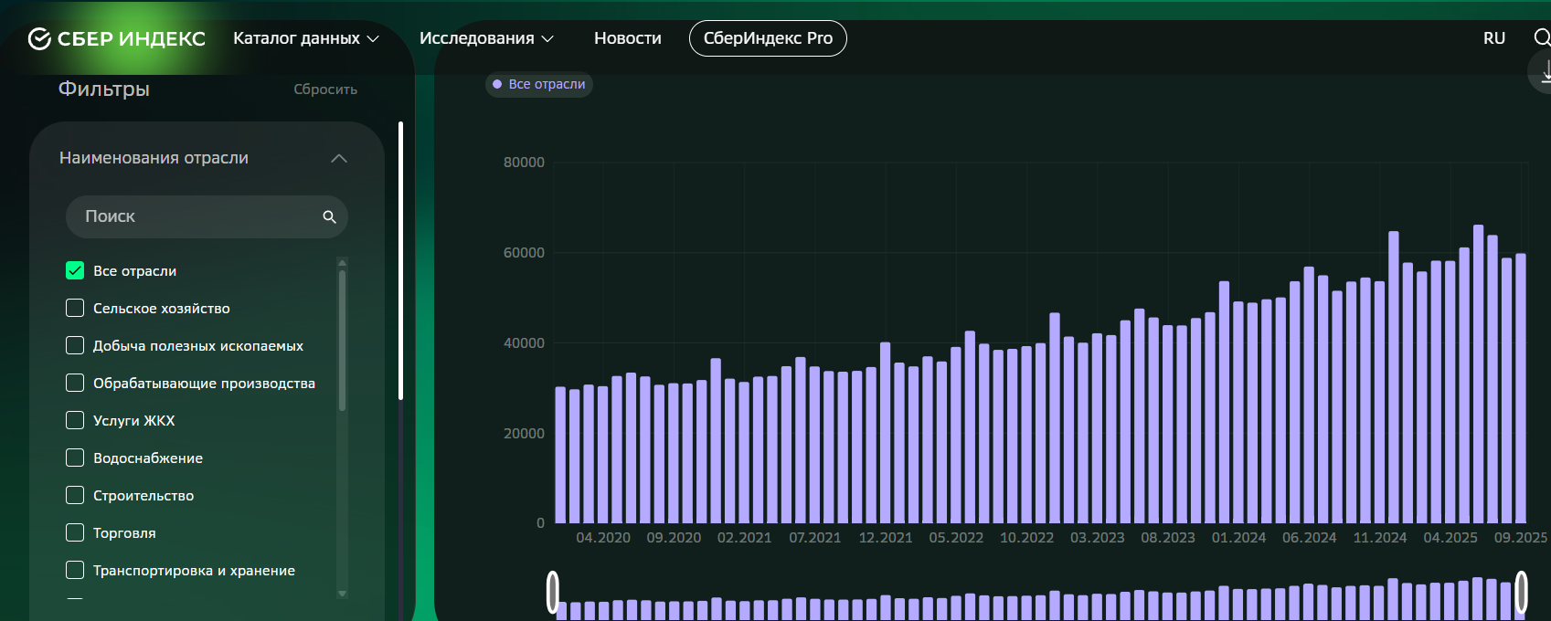Select the 'Услуги ЖКХ' checkbox
The width and height of the screenshot is (1551, 621).
click(x=75, y=420)
